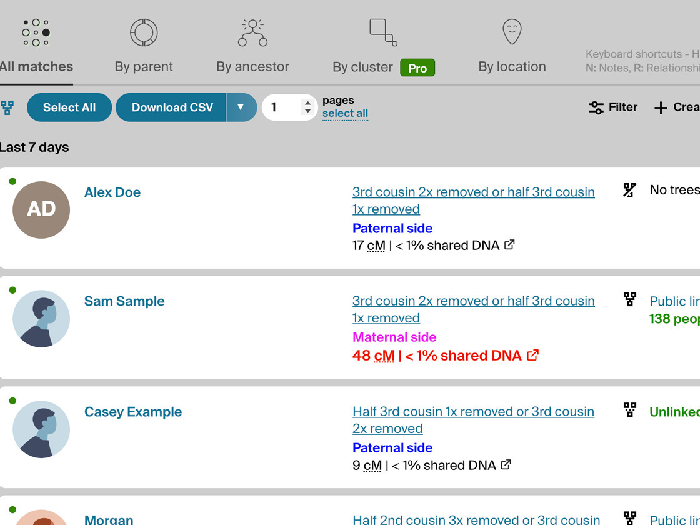
Task: Click the green Pro badge
Action: click(x=417, y=68)
